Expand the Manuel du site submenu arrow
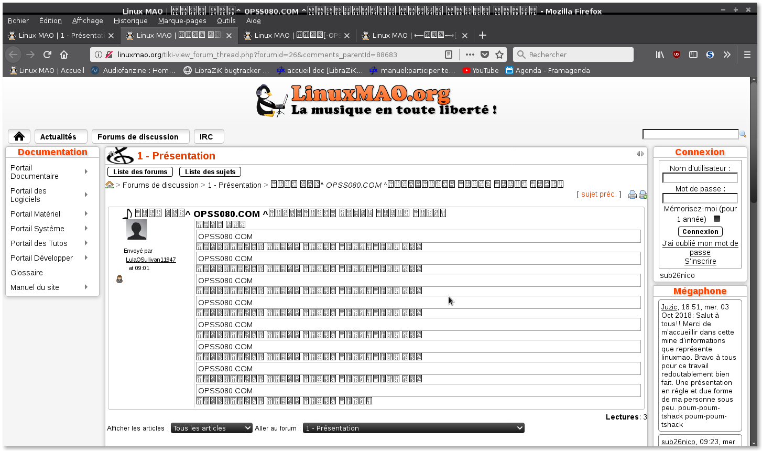 click(86, 287)
